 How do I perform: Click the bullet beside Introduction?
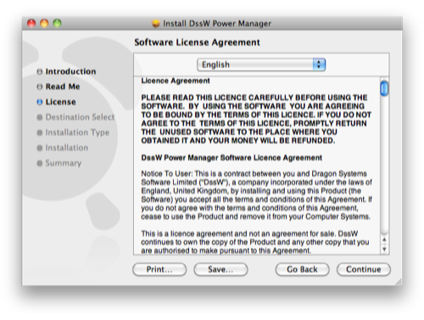[40, 72]
